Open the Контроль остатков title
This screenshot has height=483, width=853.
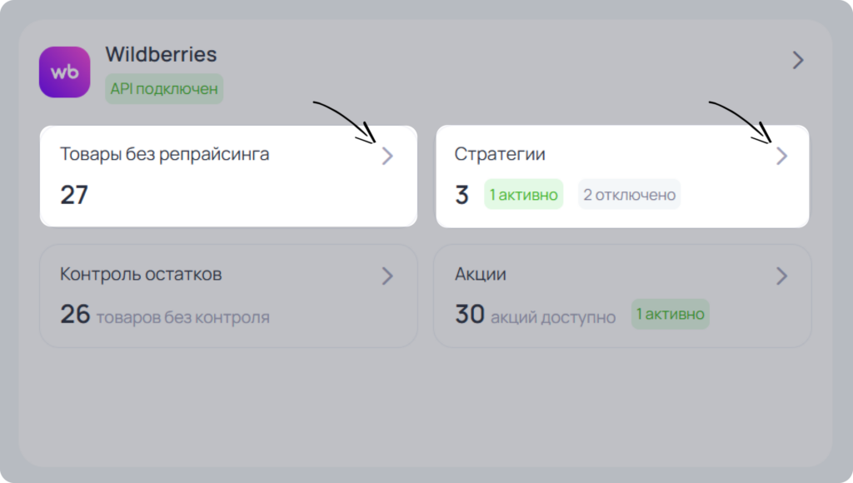click(141, 274)
